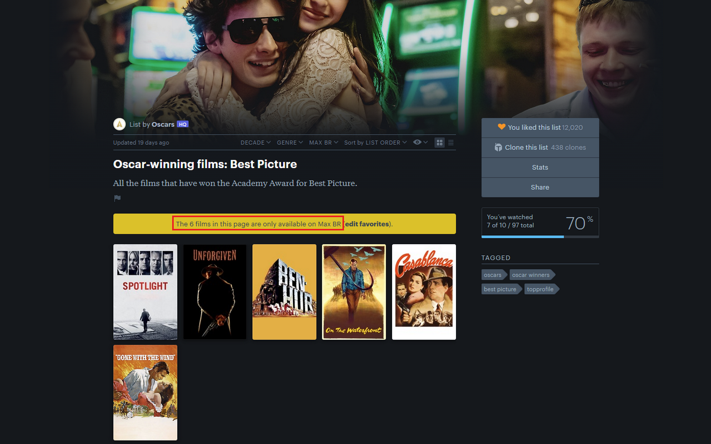The width and height of the screenshot is (711, 444).
Task: Report this list using the flag icon
Action: click(117, 198)
